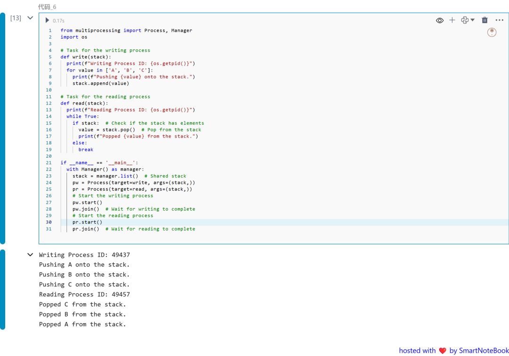509x356 pixels.
Task: Click the 'pw.start()' line
Action: (87, 202)
